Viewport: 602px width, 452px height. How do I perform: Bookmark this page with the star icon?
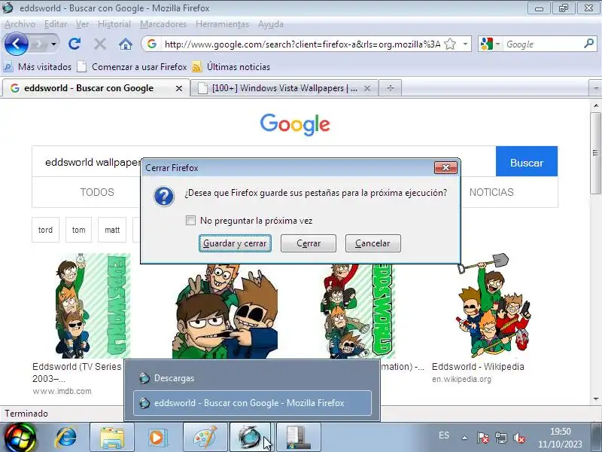[450, 44]
